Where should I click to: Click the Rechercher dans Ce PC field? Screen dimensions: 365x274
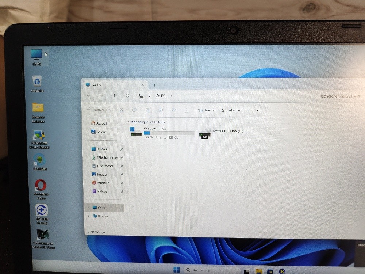[x=340, y=96]
